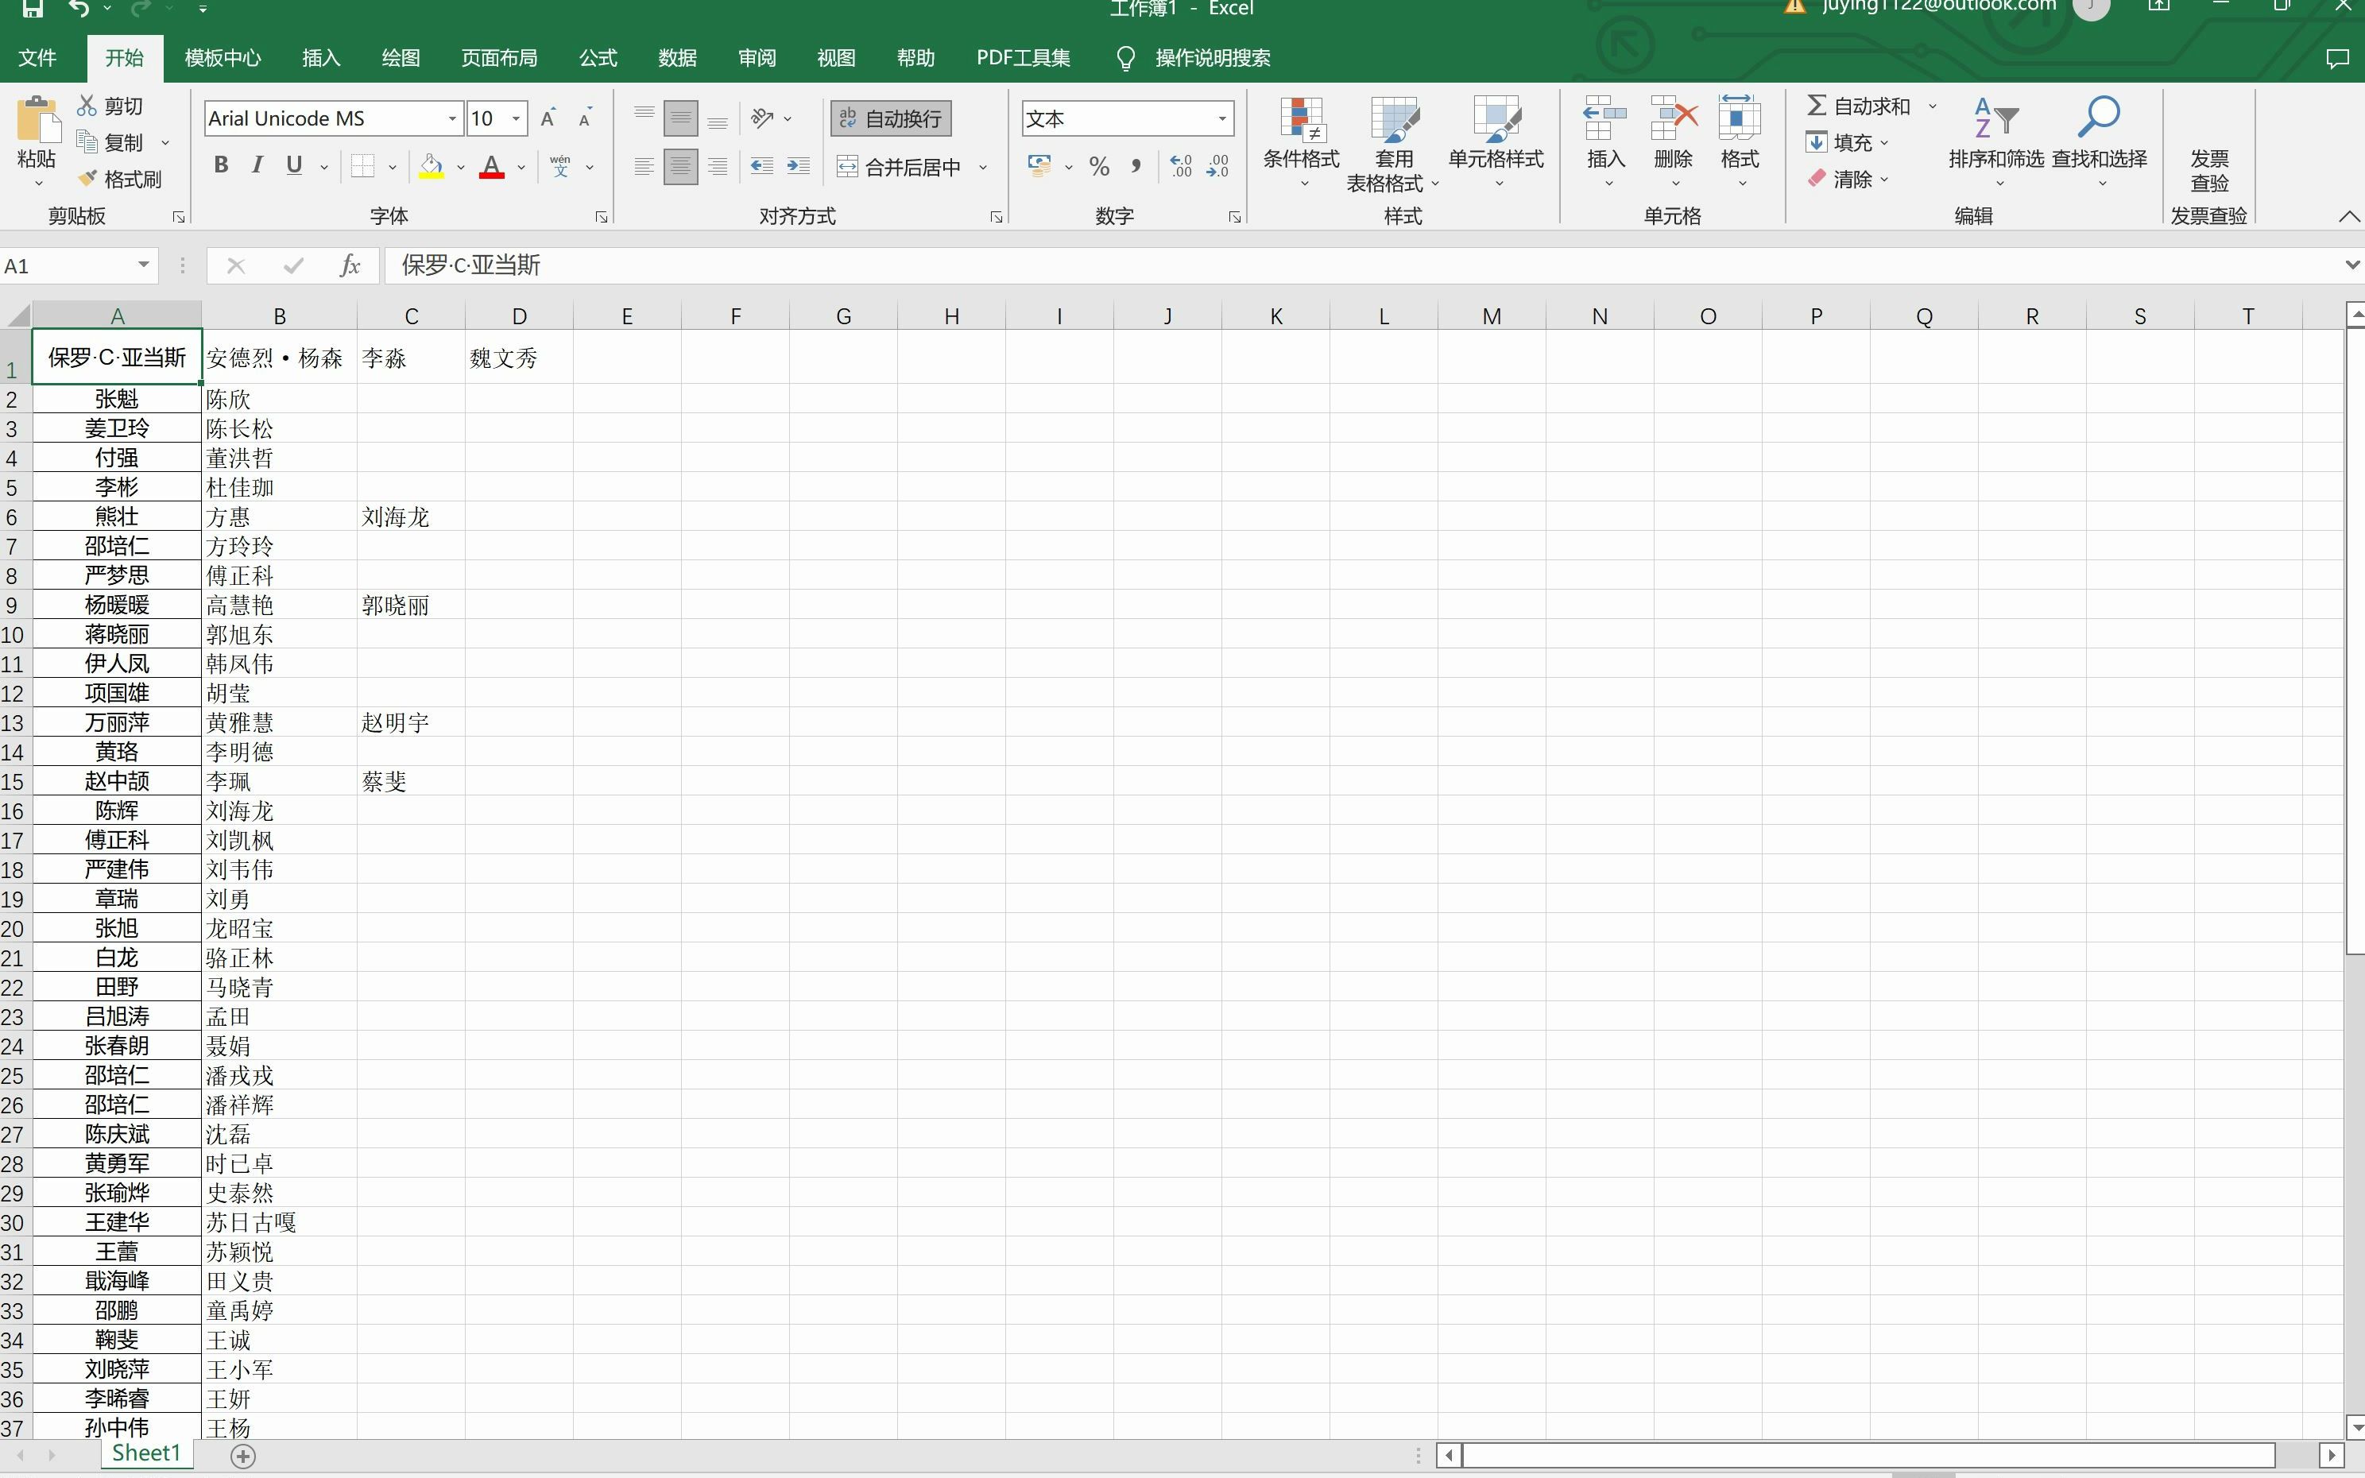Open Format as Table (套用表格格式)
This screenshot has height=1478, width=2365.
tap(1394, 144)
